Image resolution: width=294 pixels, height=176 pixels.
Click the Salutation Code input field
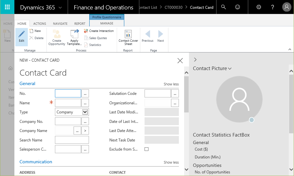tap(158, 94)
